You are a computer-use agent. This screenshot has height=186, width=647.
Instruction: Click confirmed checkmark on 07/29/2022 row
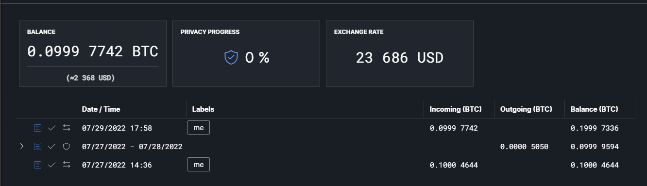(x=52, y=128)
